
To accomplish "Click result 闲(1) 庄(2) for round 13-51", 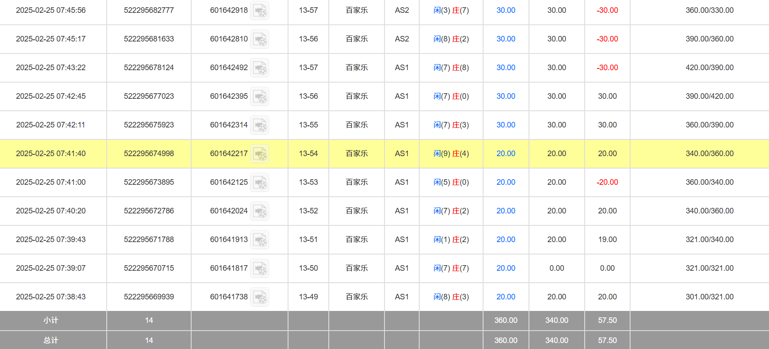I will (451, 240).
